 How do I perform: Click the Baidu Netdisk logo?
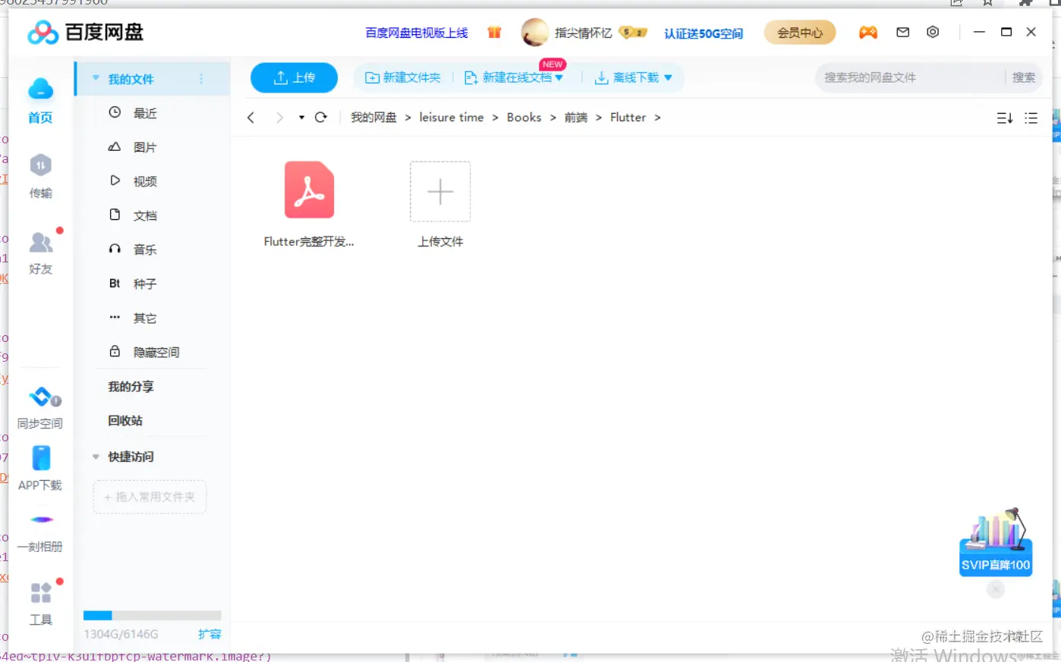(x=85, y=33)
